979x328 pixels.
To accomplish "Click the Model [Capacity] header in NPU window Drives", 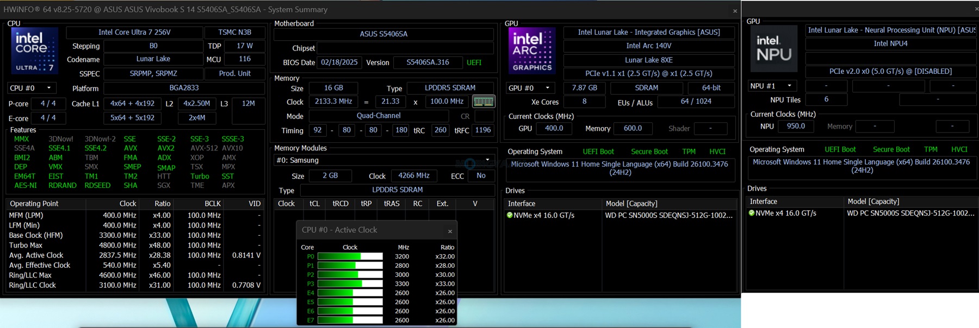I will pyautogui.click(x=911, y=201).
